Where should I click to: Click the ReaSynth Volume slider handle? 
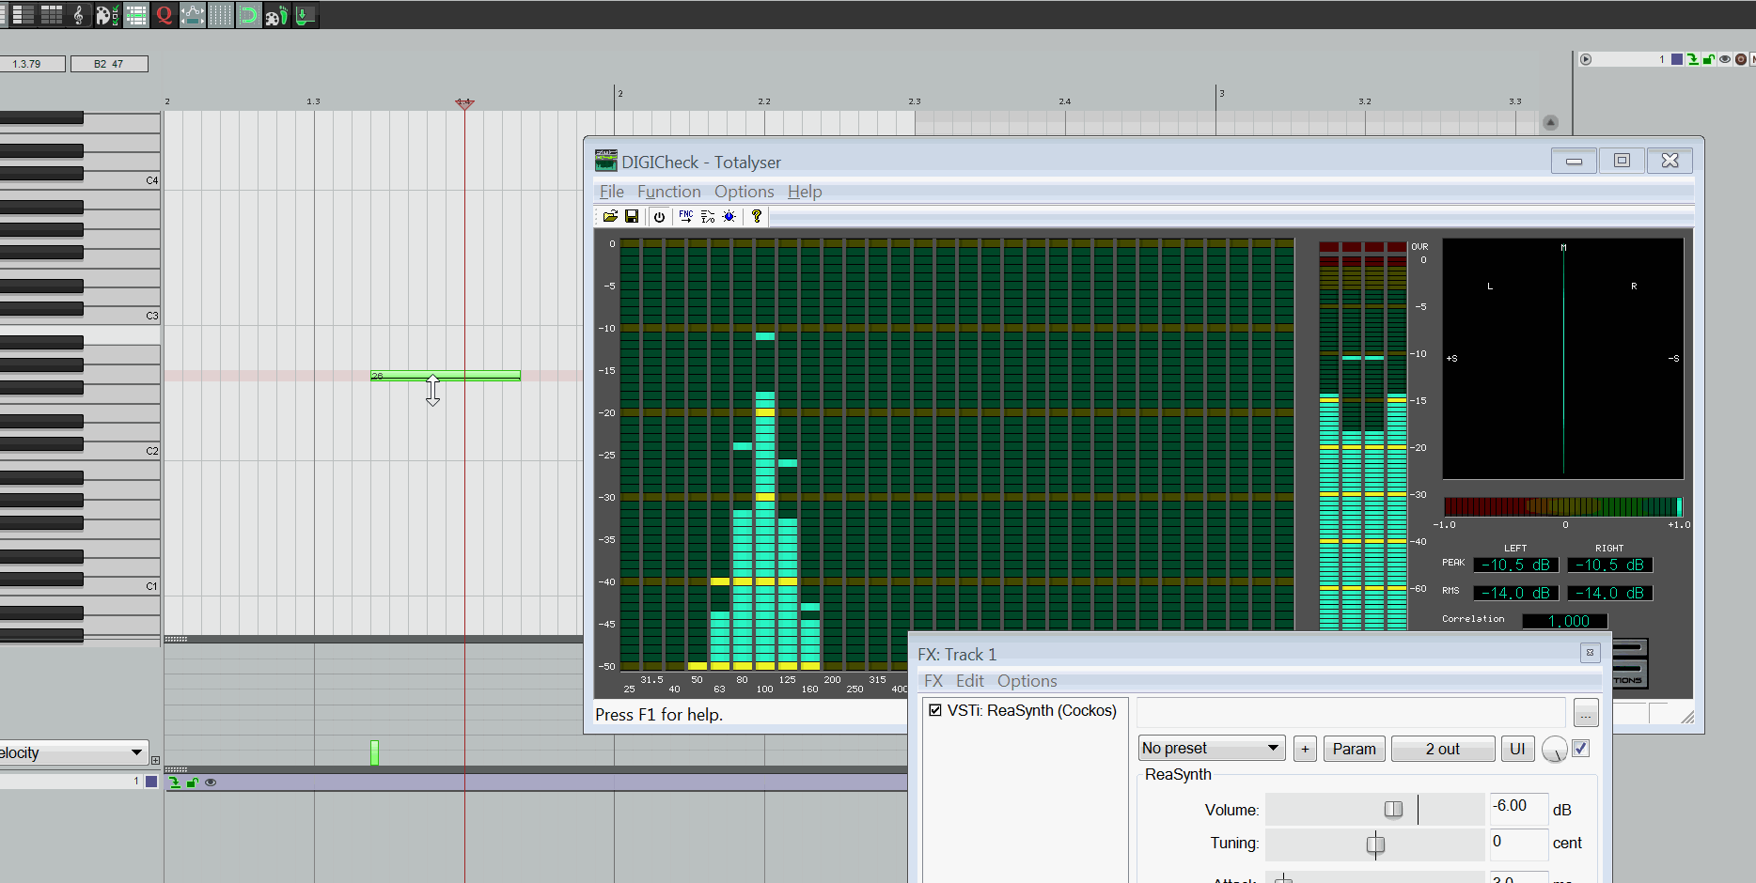pos(1393,810)
